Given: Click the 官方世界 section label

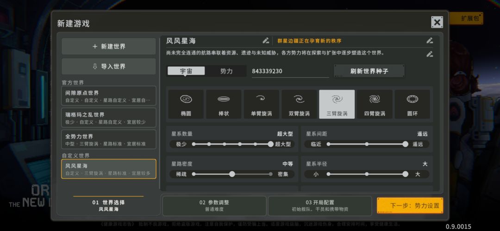Looking at the screenshot, I should [x=73, y=82].
